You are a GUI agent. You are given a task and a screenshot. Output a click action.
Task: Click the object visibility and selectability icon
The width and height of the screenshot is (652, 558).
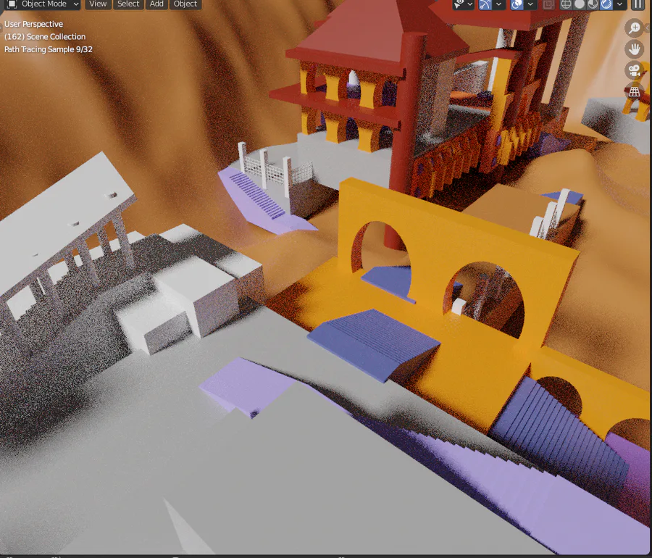(x=459, y=4)
